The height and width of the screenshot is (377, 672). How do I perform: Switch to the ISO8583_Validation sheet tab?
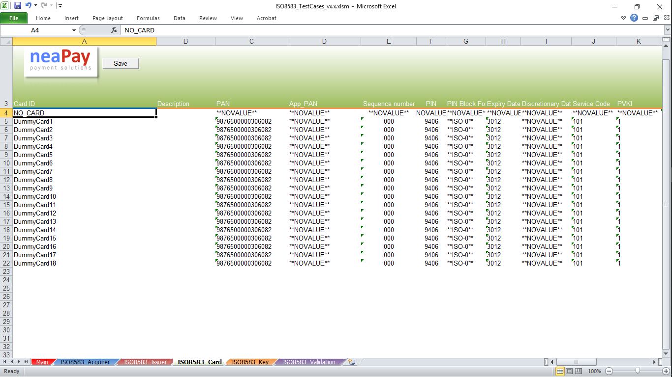(x=309, y=362)
